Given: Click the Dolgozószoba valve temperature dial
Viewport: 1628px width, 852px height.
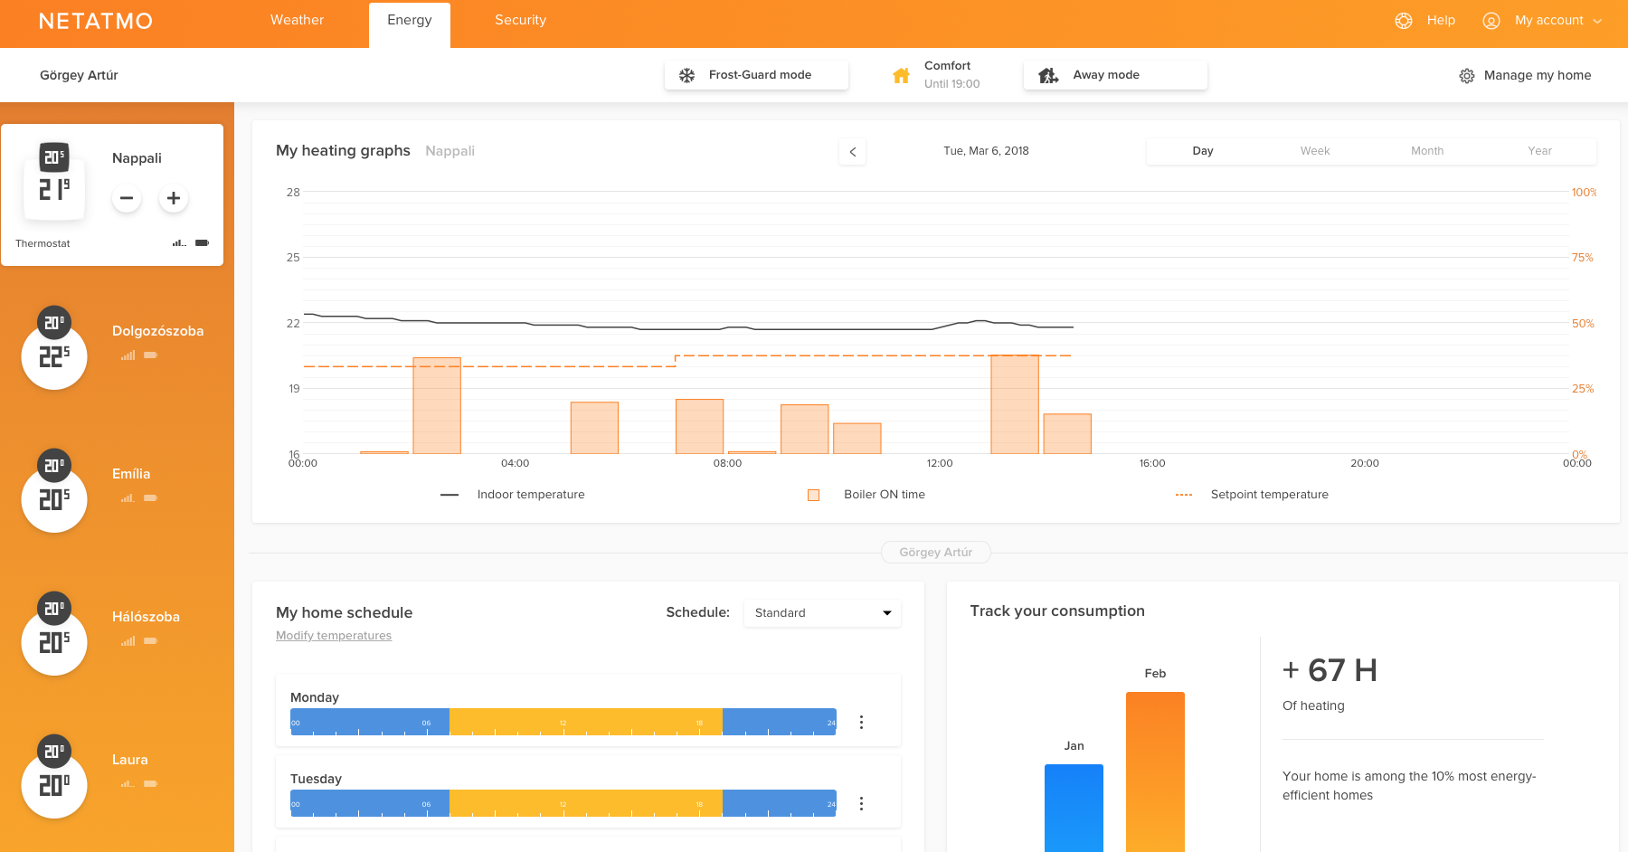Looking at the screenshot, I should tap(54, 348).
